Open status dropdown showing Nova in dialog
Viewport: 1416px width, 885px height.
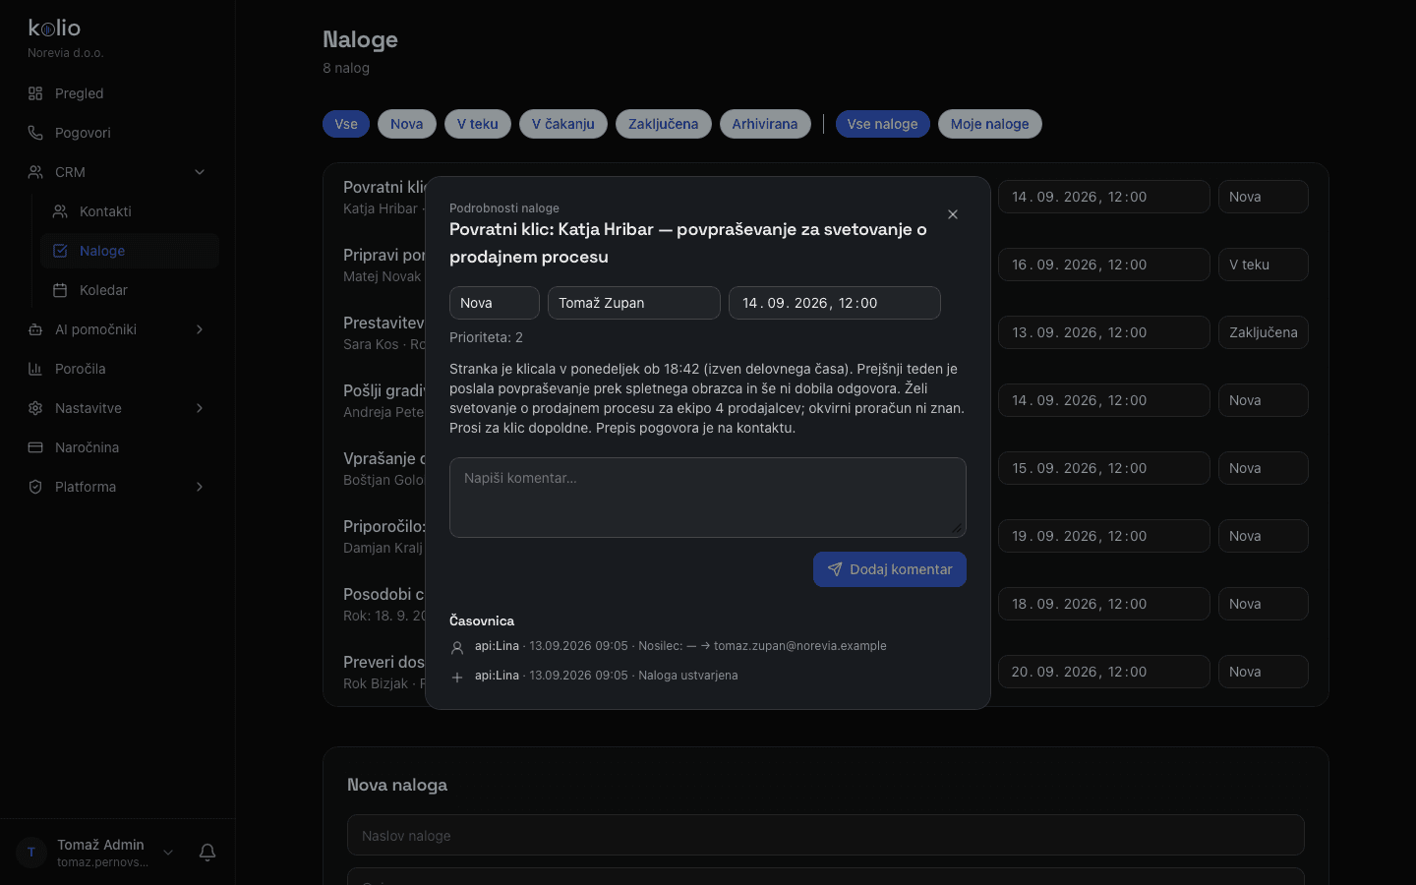pos(495,303)
